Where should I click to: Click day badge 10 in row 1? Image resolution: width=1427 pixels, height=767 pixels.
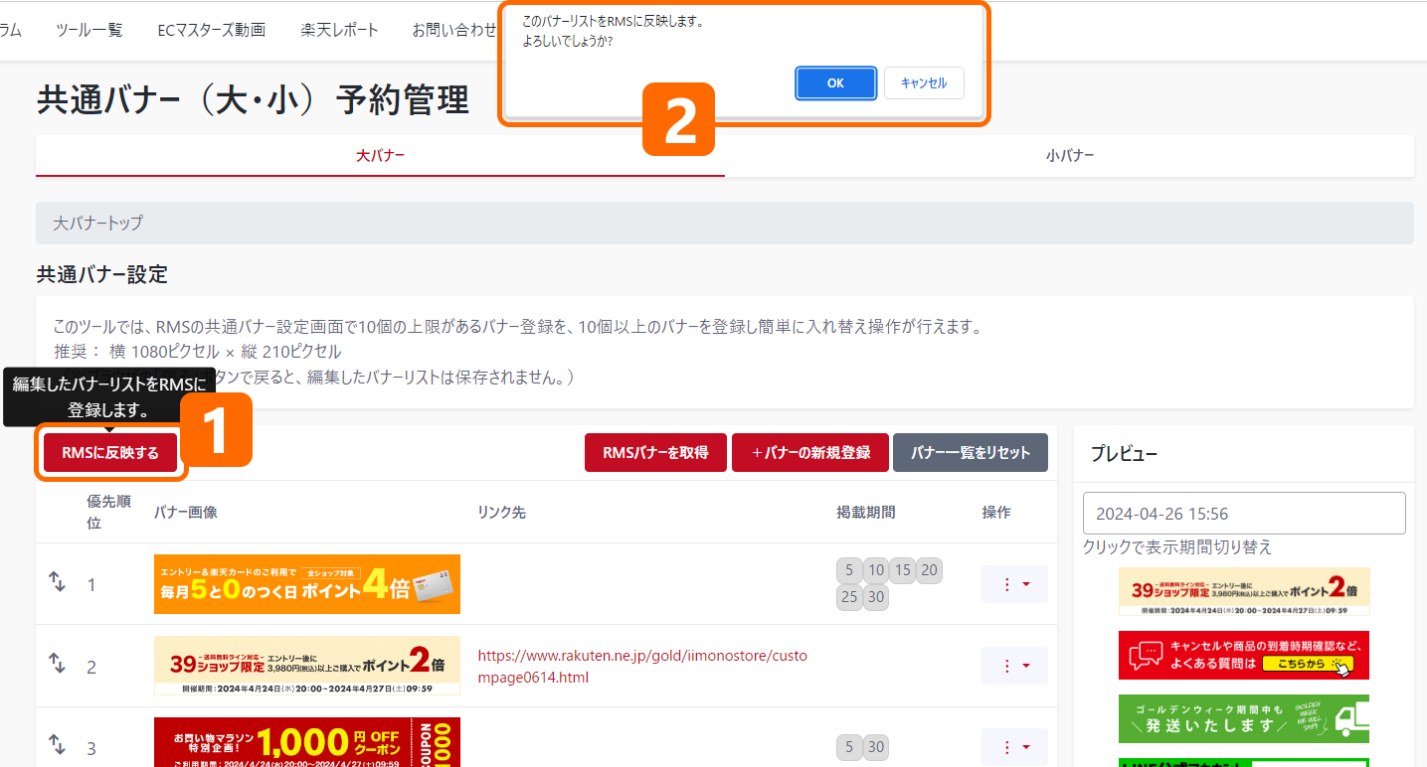(x=875, y=570)
